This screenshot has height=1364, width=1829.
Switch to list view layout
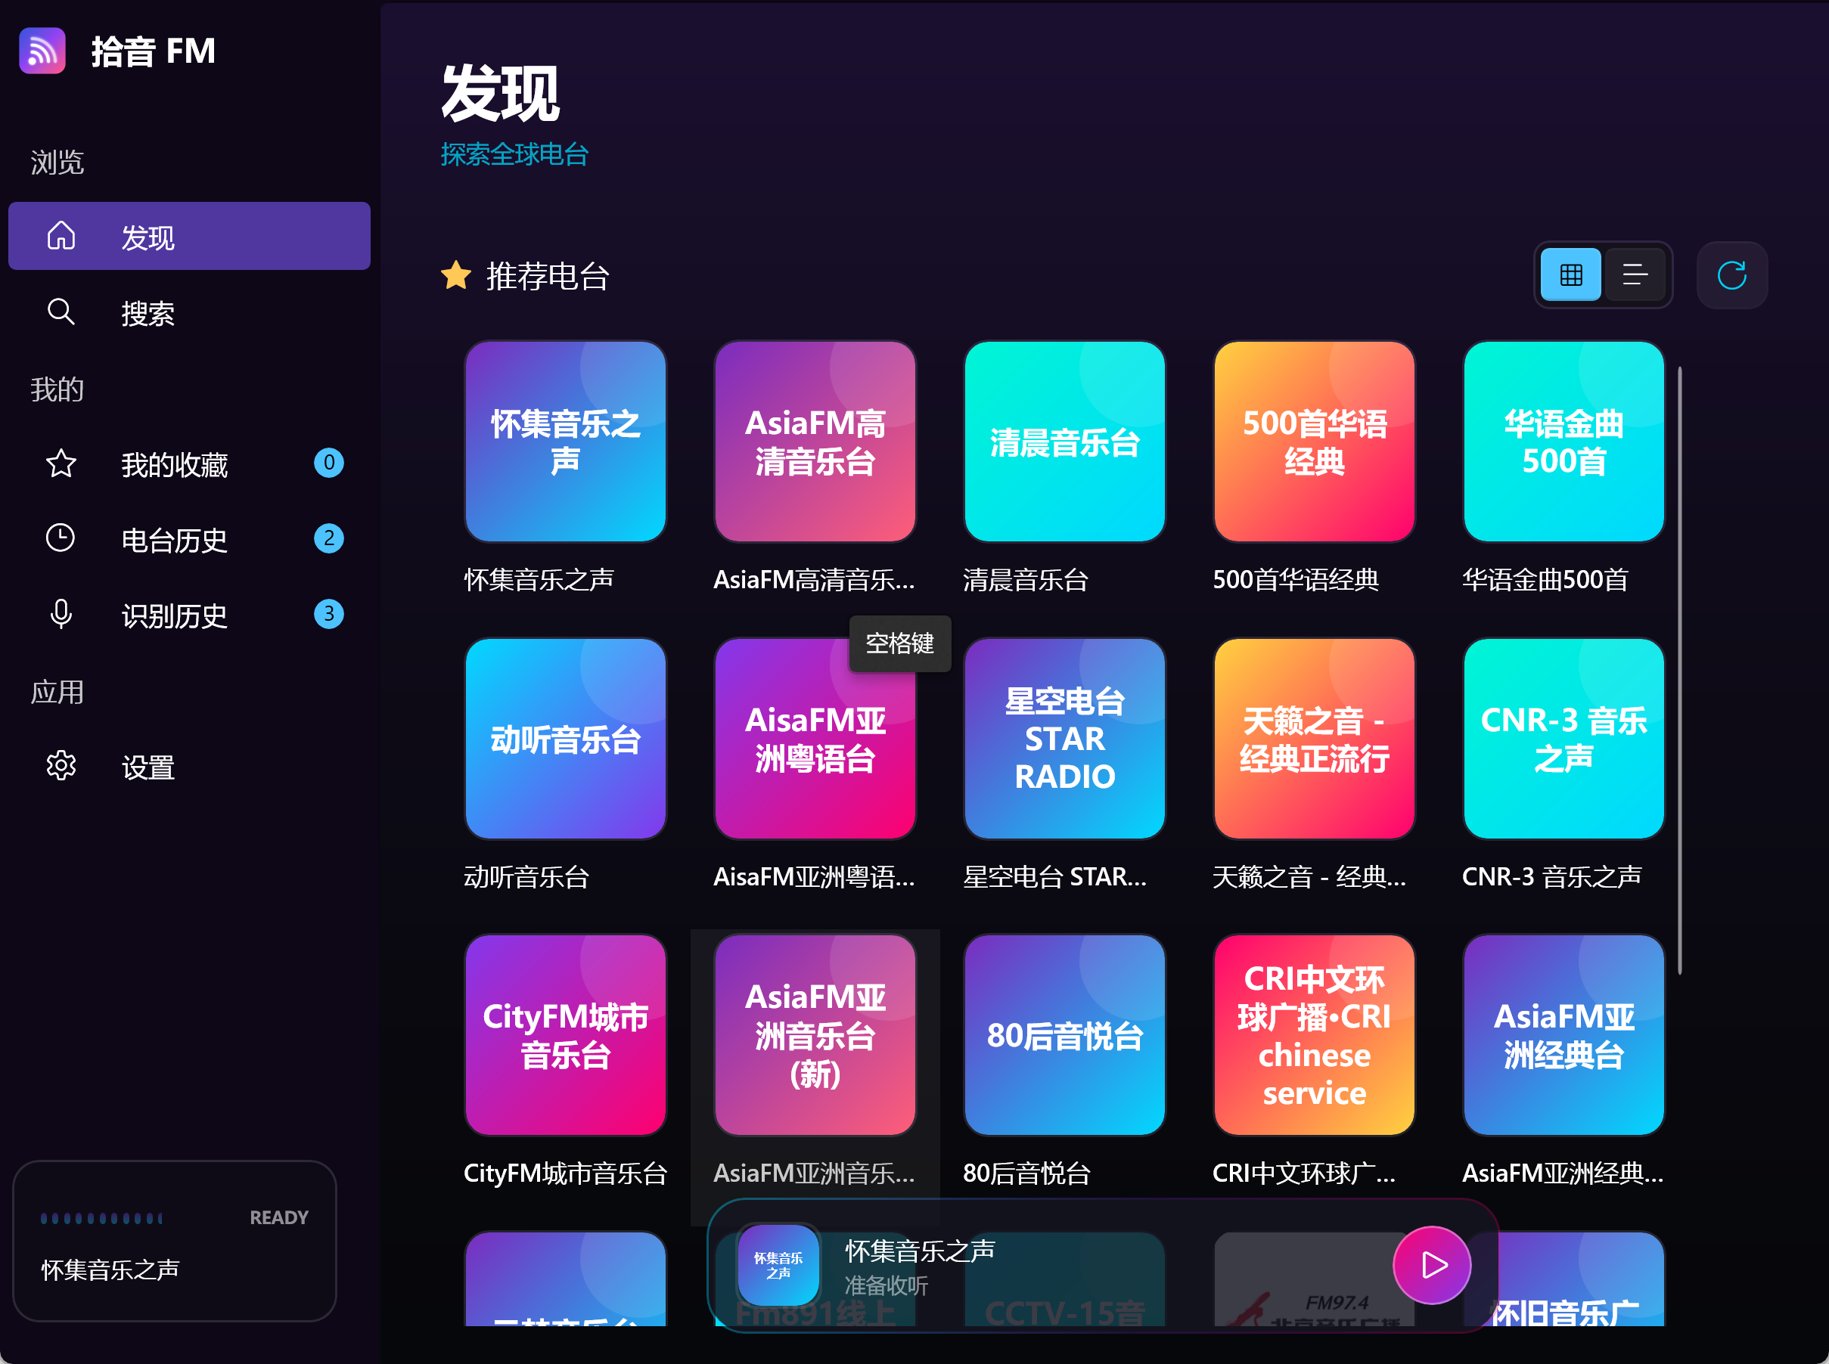[x=1635, y=274]
